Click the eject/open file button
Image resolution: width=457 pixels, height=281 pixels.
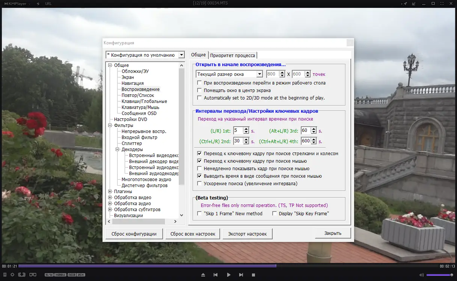coord(203,275)
